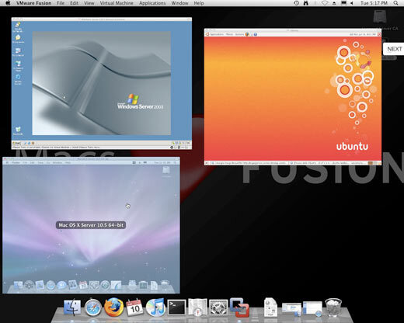This screenshot has width=404, height=323.
Task: Open Places menu in Ubuntu VM panel
Action: point(229,34)
